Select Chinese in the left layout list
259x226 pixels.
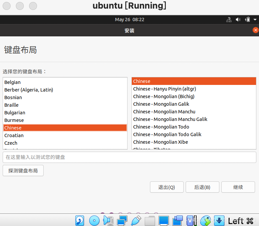coord(65,128)
